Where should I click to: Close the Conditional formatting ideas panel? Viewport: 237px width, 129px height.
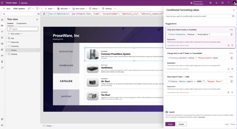pyautogui.click(x=234, y=10)
